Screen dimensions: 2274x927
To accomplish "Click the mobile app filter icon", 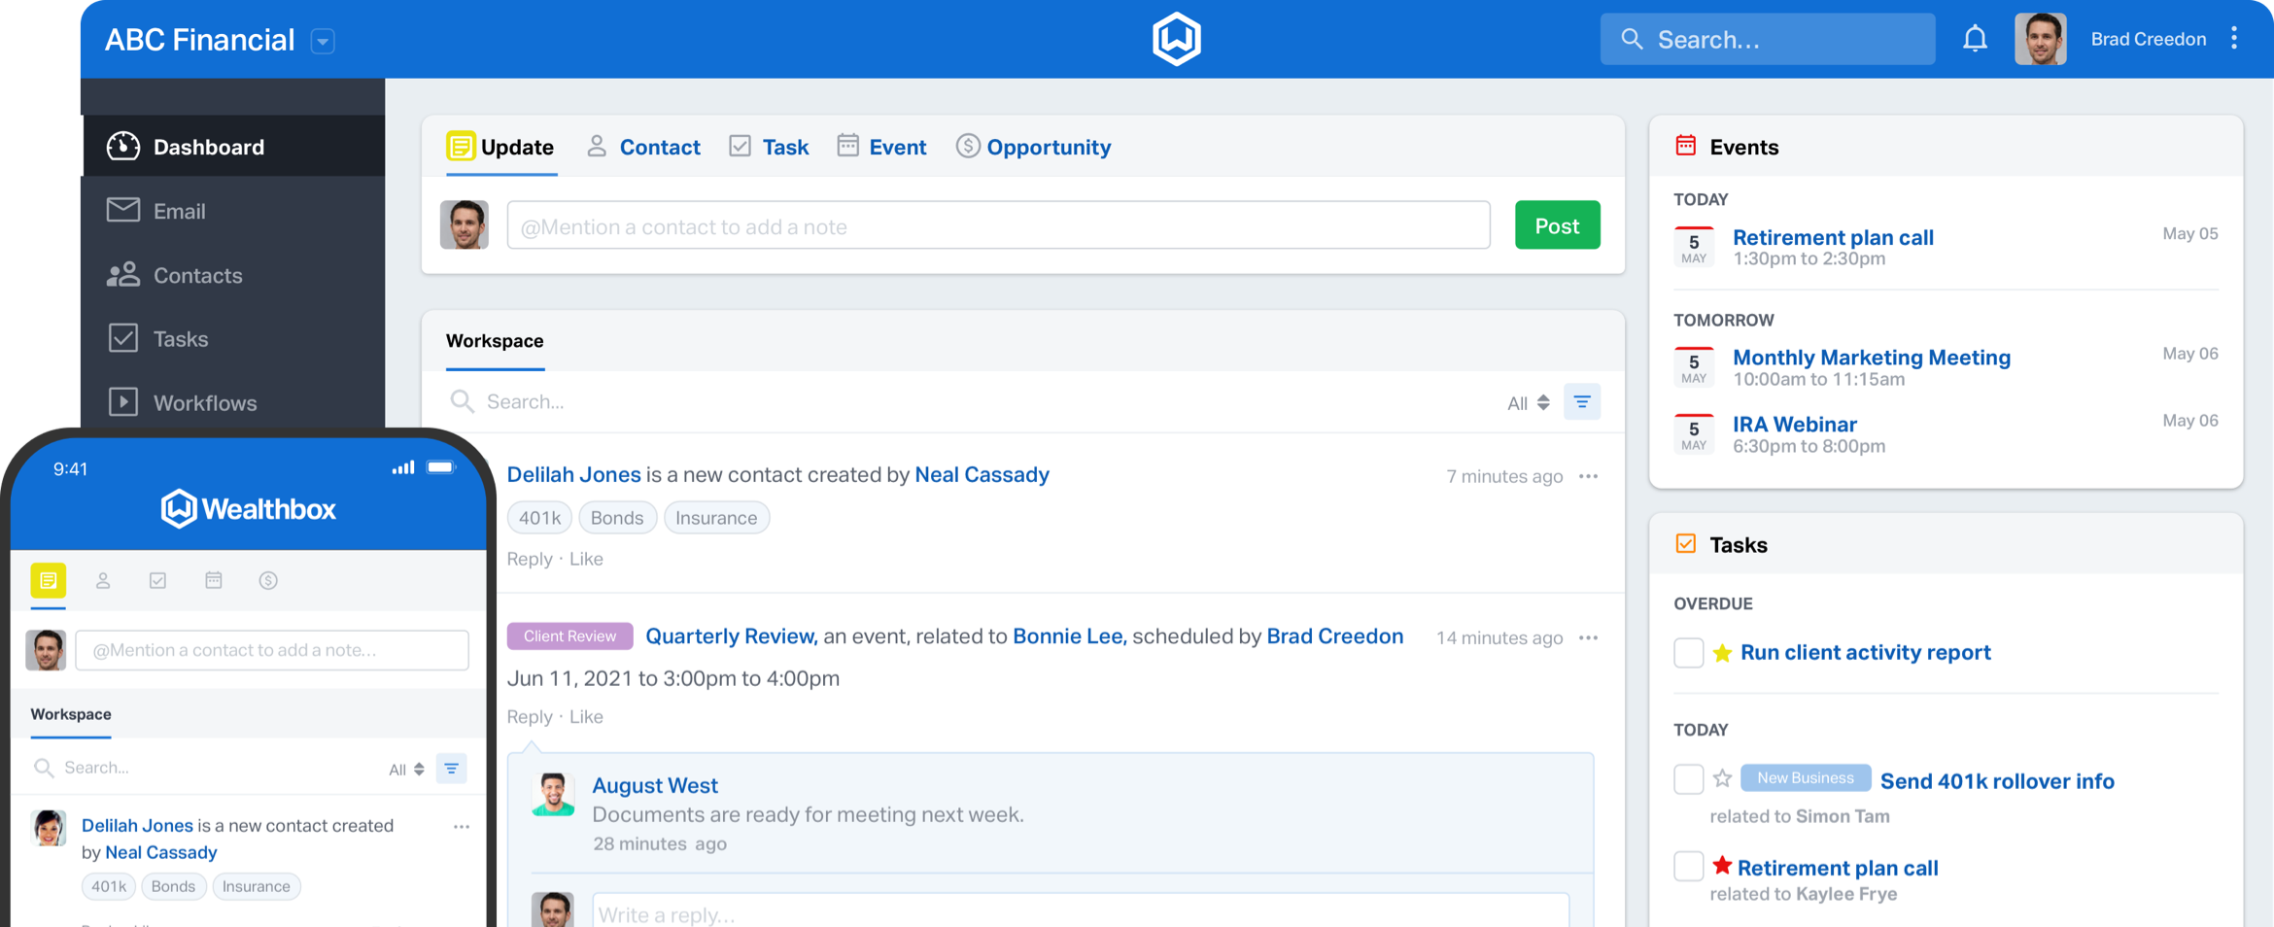I will 451,769.
